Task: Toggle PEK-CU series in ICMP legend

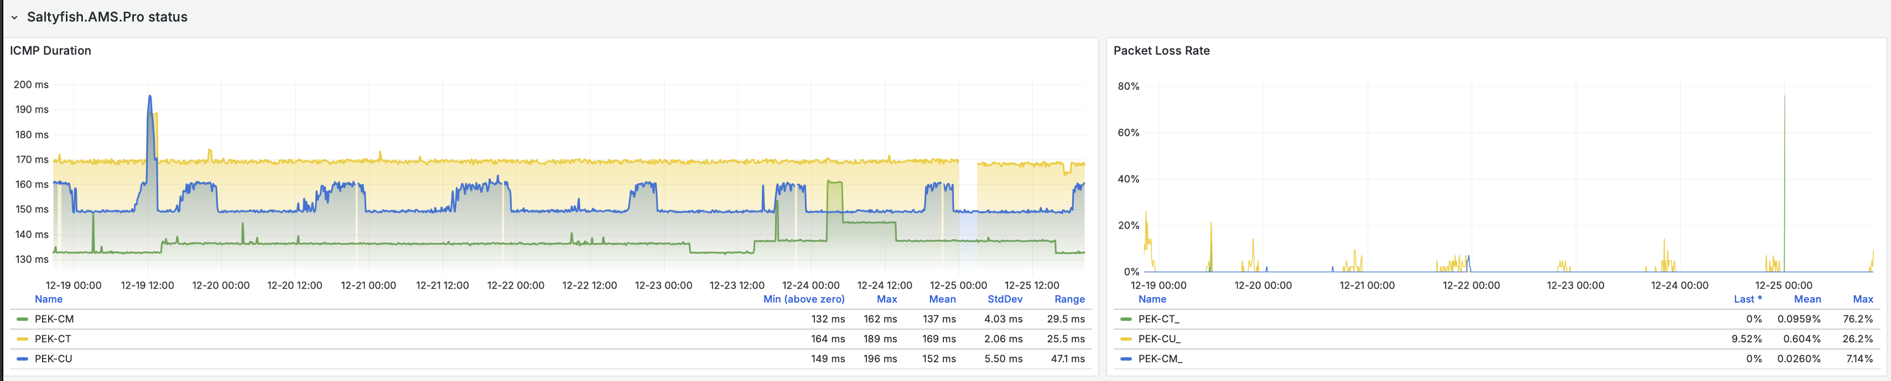Action: point(54,359)
